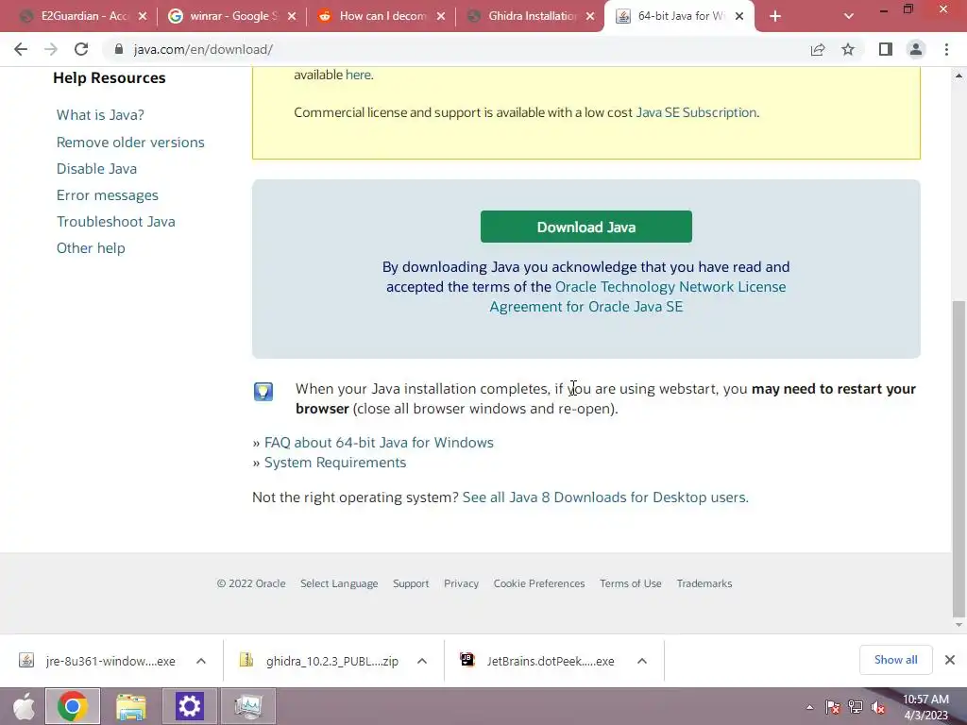Open the Chrome profile menu
Image resolution: width=967 pixels, height=725 pixels.
(x=916, y=49)
